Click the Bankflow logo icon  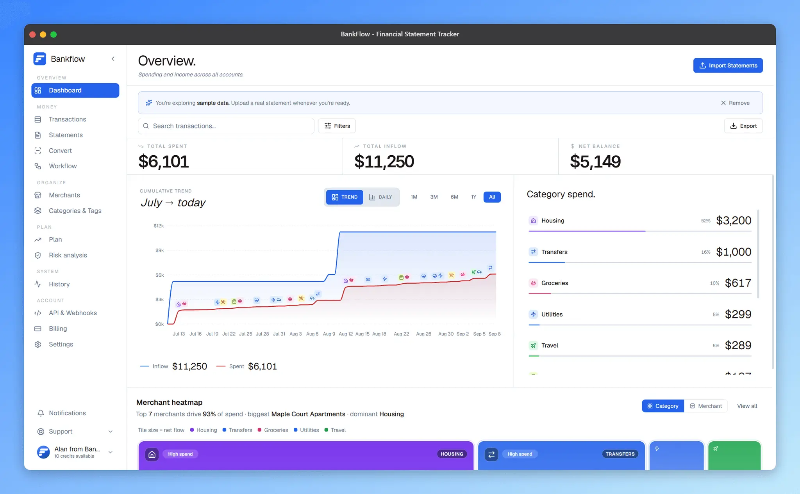pos(40,59)
